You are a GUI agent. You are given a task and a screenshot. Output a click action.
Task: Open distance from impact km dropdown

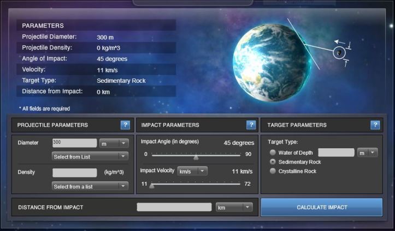[234, 208]
